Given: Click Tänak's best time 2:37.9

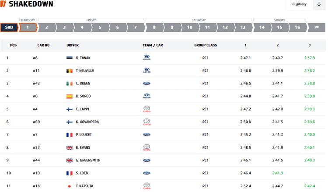Looking at the screenshot, I should point(310,58).
